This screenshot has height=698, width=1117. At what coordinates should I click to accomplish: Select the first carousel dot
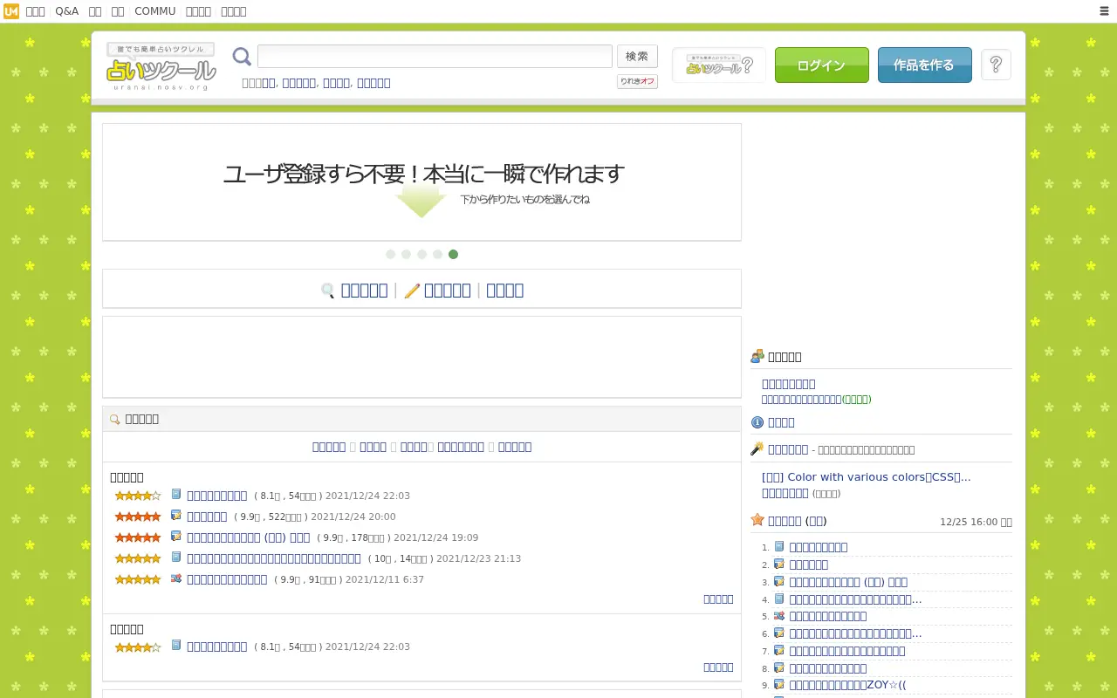coord(390,254)
